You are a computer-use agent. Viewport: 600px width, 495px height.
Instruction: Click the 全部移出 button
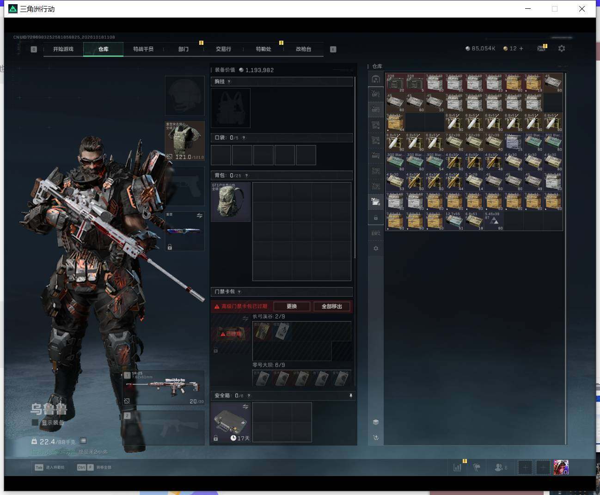tap(332, 306)
